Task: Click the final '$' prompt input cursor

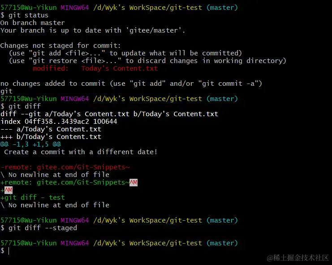Action: pyautogui.click(x=9, y=251)
